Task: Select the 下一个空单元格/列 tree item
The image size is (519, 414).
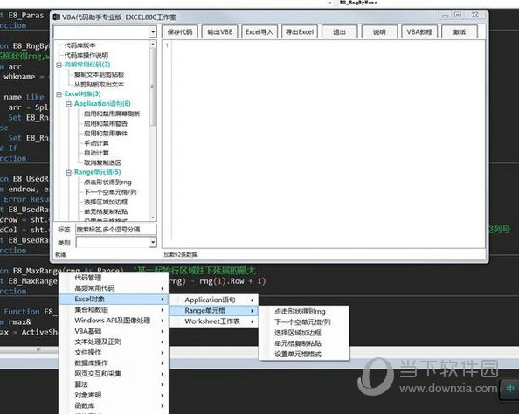Action: tap(110, 192)
